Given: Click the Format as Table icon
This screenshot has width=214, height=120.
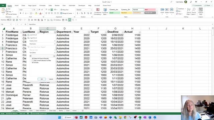Looking at the screenshot, I should 105,10.
